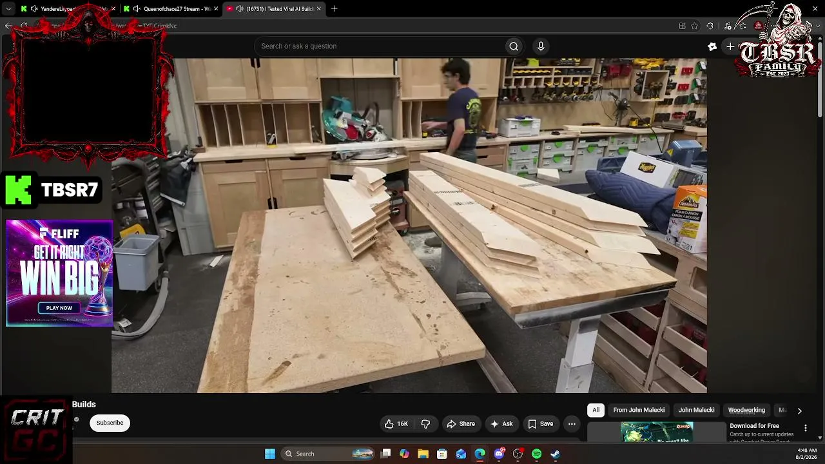Select the All filter chip

(x=596, y=410)
